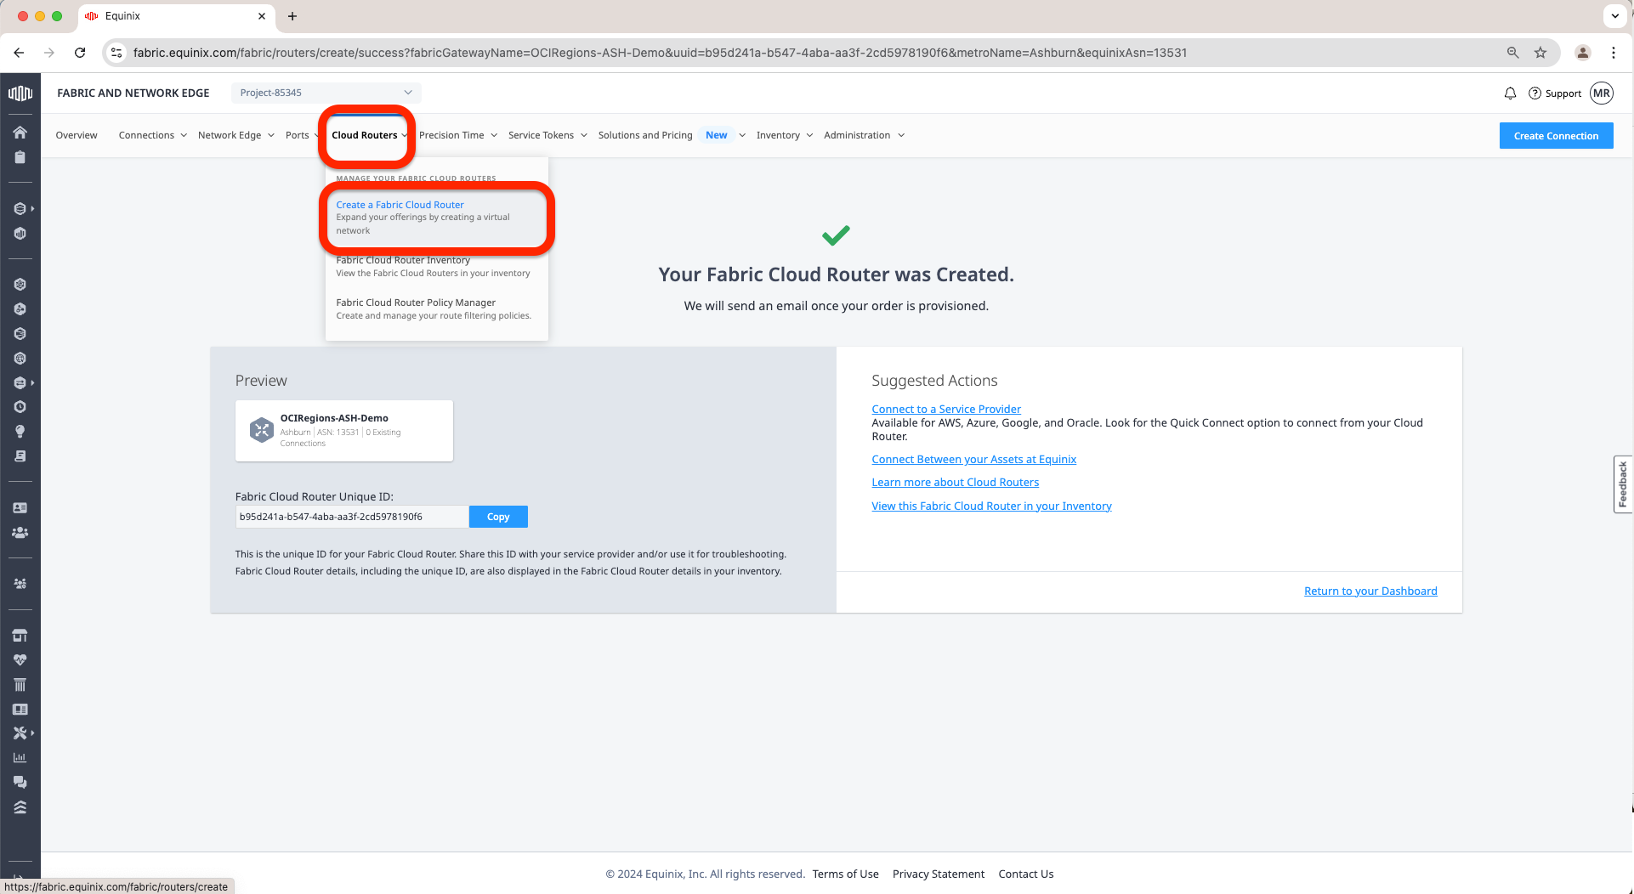Viewport: 1634px width, 894px height.
Task: Open the Project-85345 project selector
Action: tap(326, 93)
